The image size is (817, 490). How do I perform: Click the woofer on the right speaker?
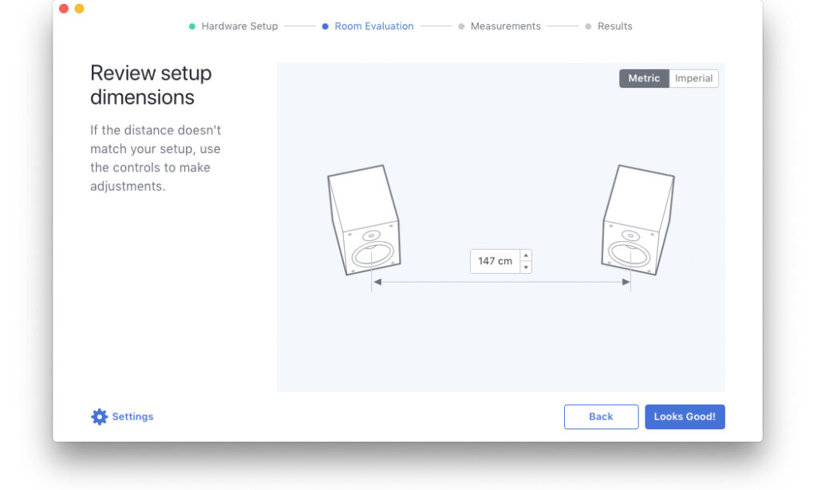pos(629,254)
